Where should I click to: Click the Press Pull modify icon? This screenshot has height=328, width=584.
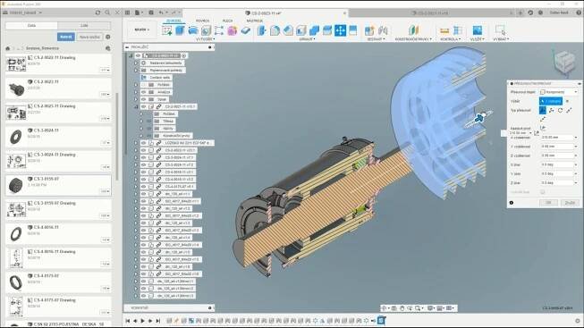[262, 30]
